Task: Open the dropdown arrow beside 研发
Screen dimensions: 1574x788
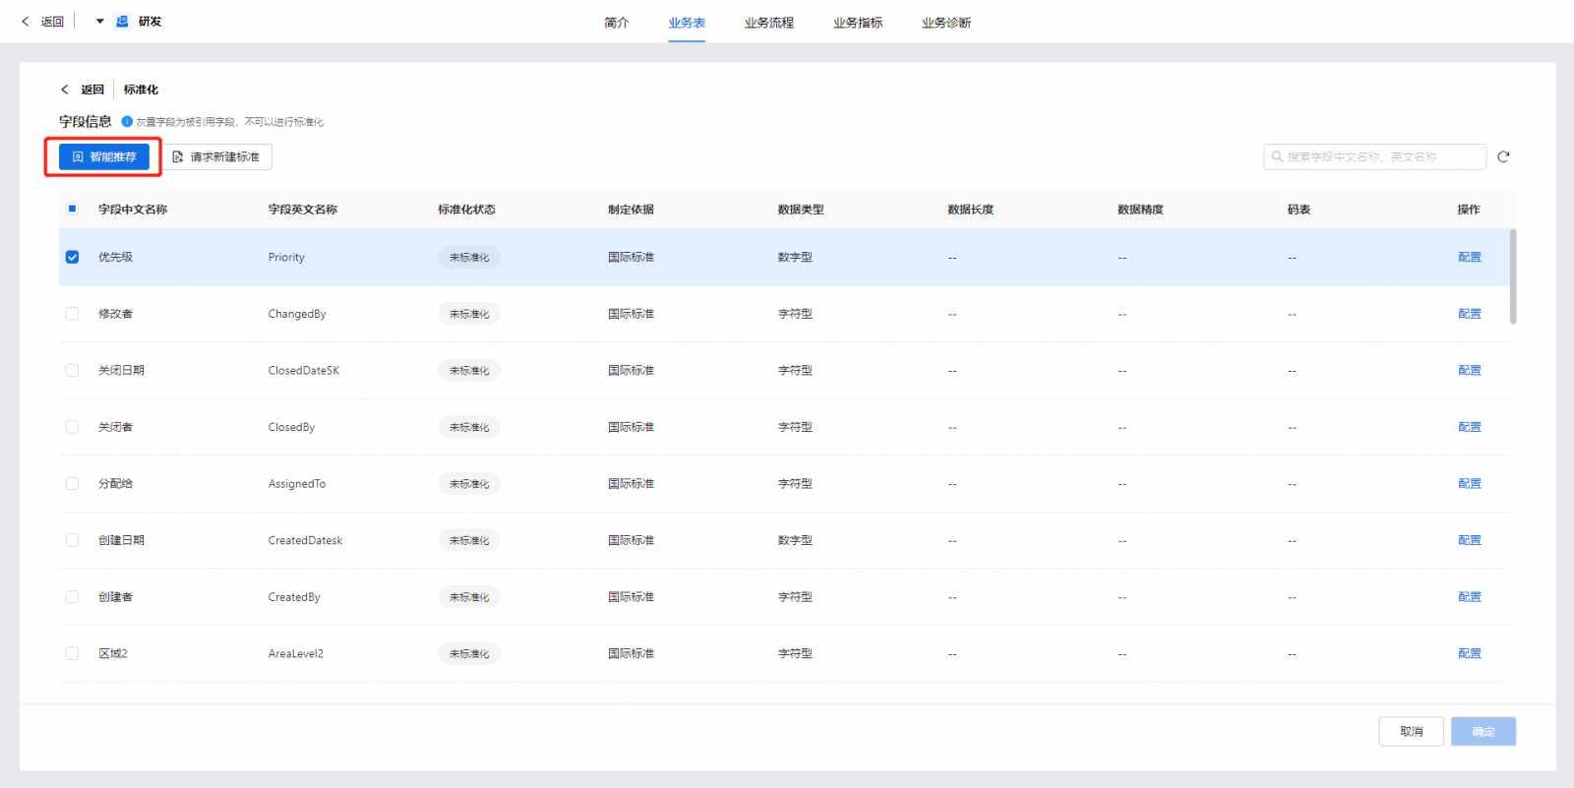Action: pos(99,22)
